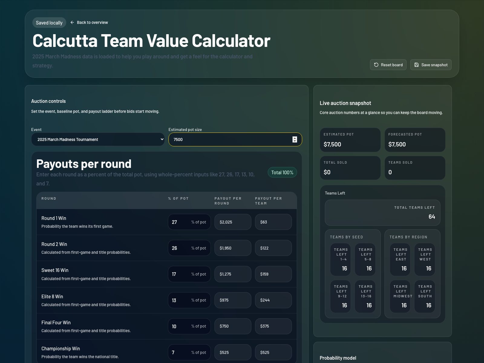Image resolution: width=484 pixels, height=363 pixels.
Task: Click the Forecasted Pot card
Action: 415,140
